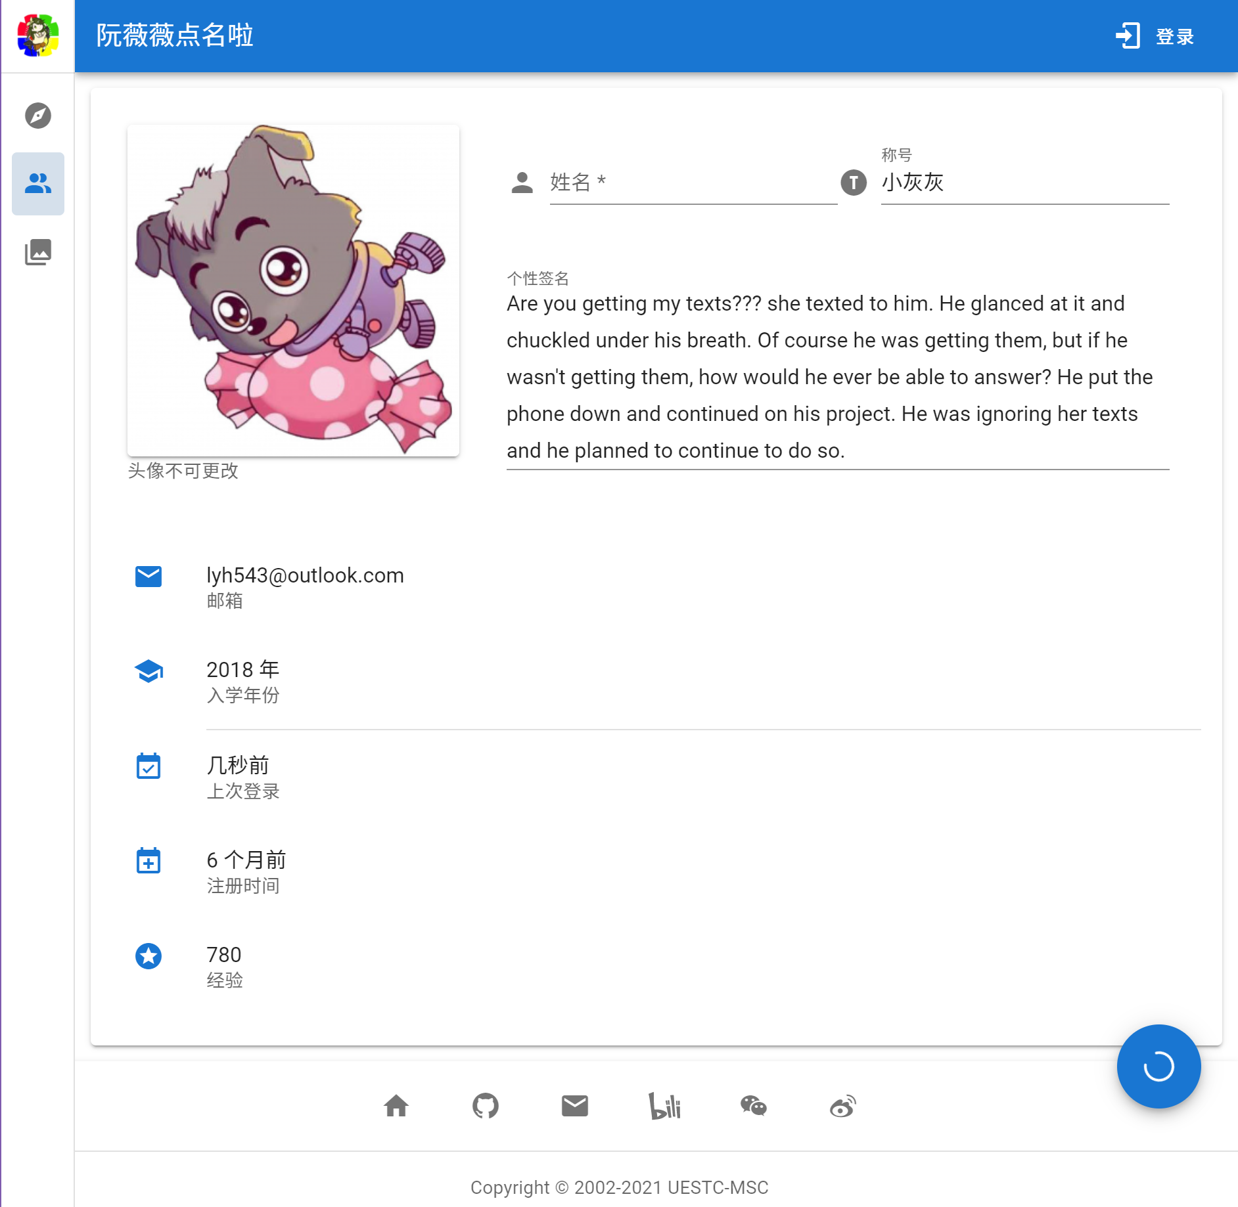
Task: Click the 上次登录 label
Action: pos(243,791)
